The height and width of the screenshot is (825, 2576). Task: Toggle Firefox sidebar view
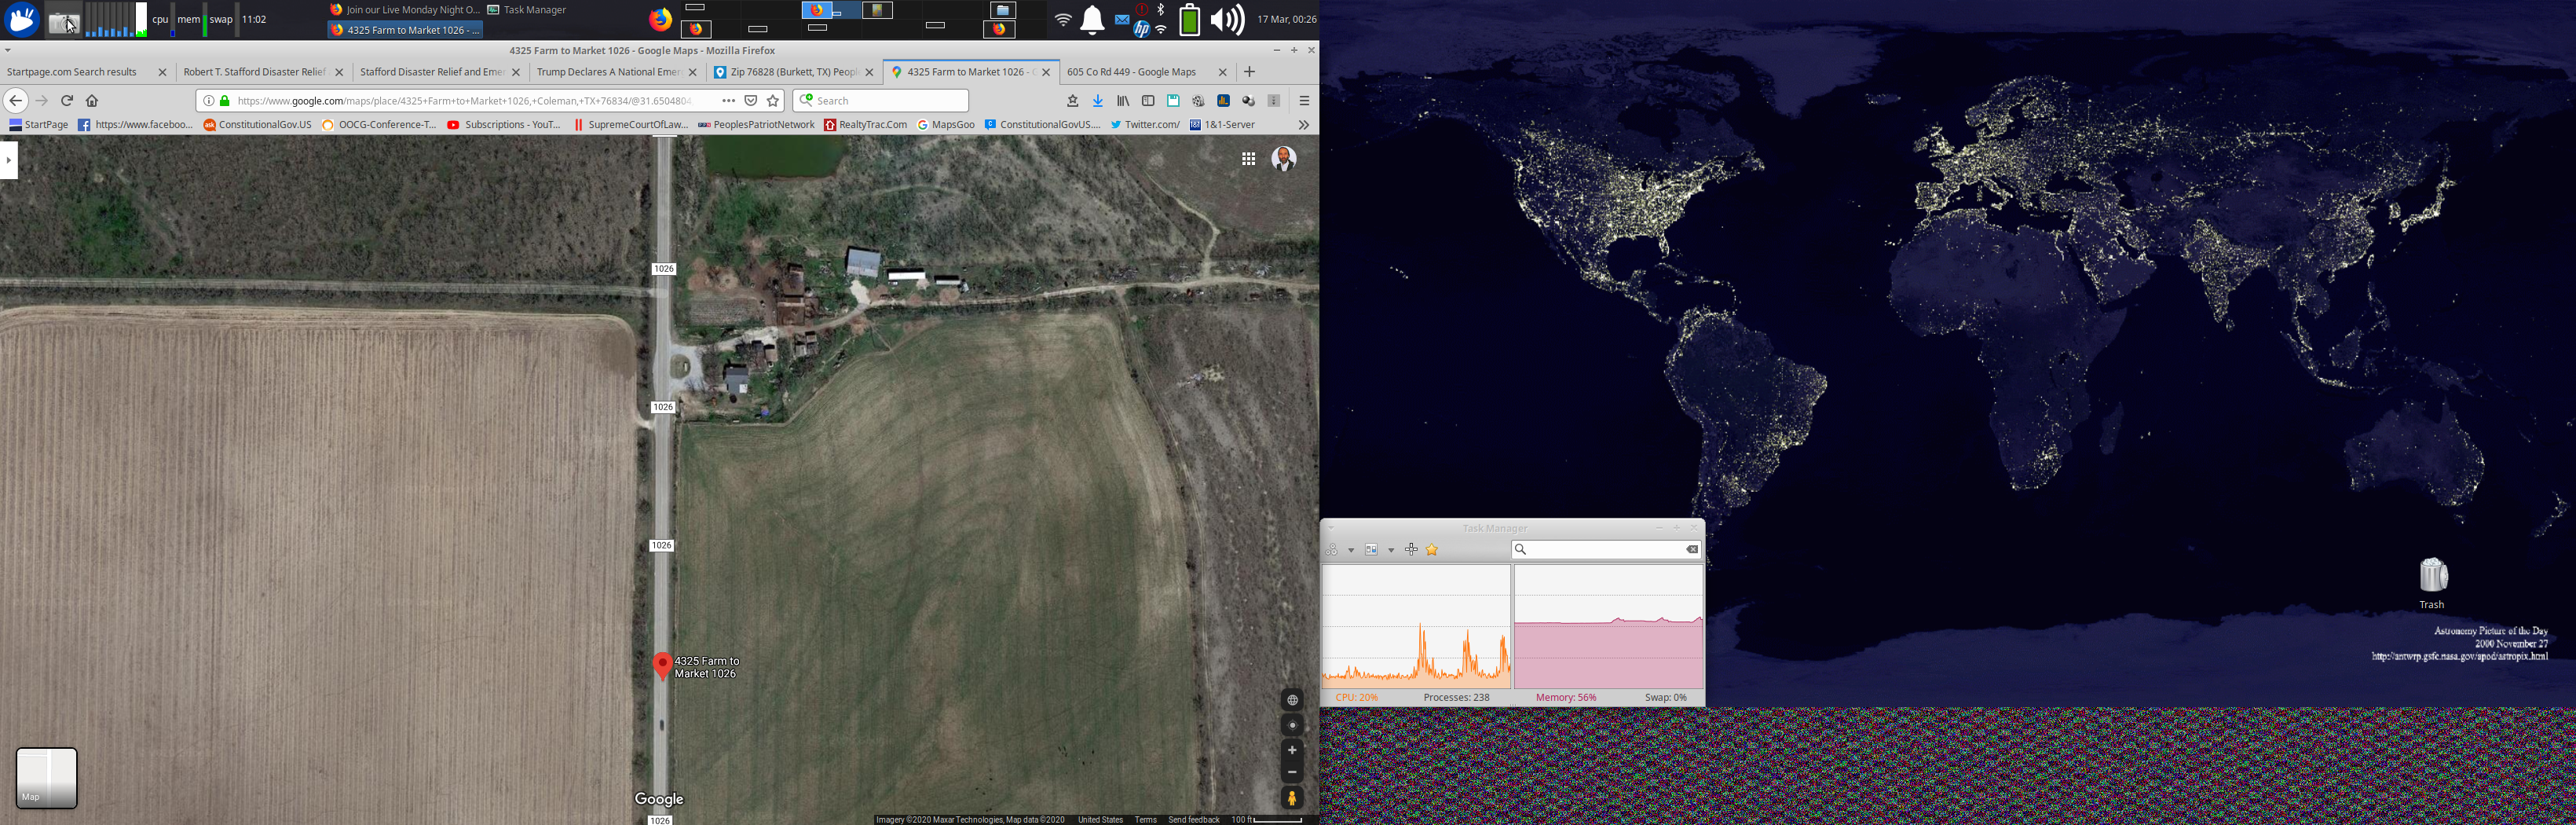(x=1148, y=100)
